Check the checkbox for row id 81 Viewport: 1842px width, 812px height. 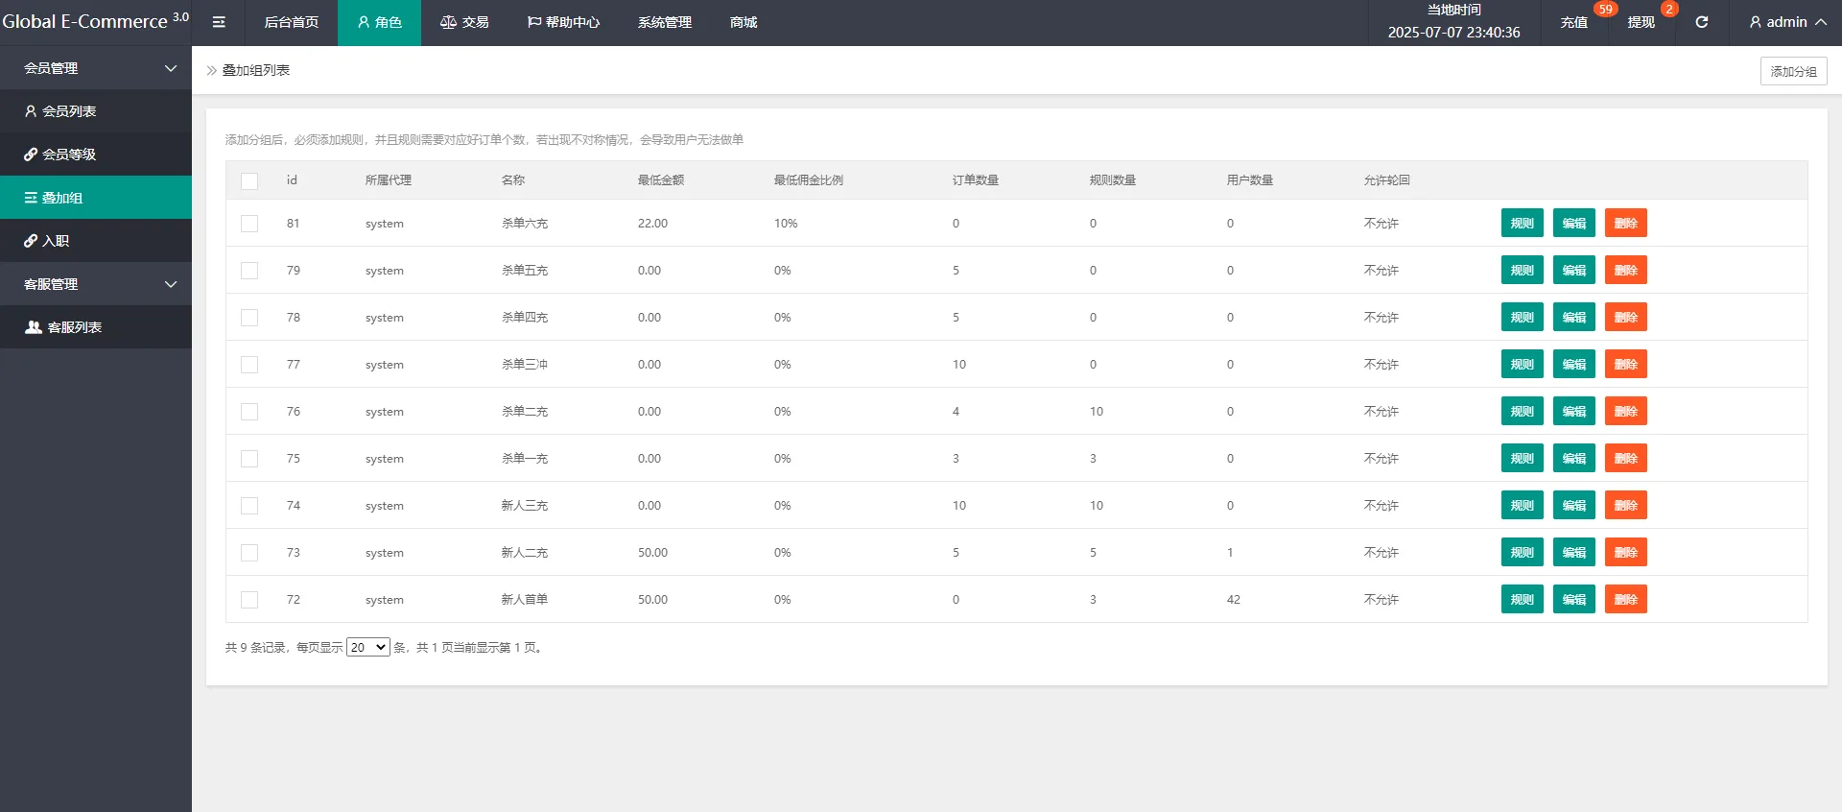249,224
